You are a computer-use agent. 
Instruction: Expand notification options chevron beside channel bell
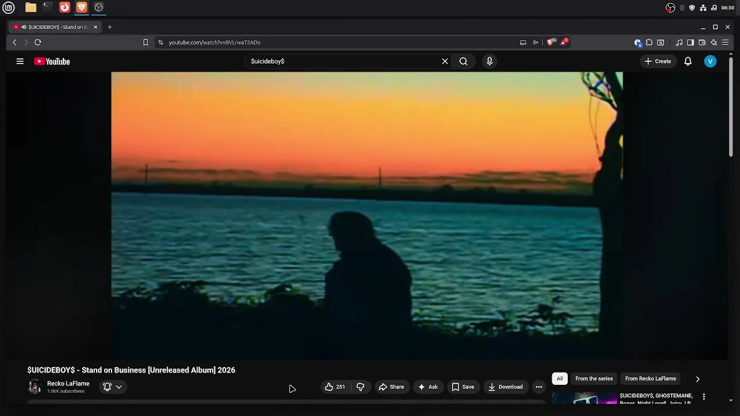tap(119, 387)
